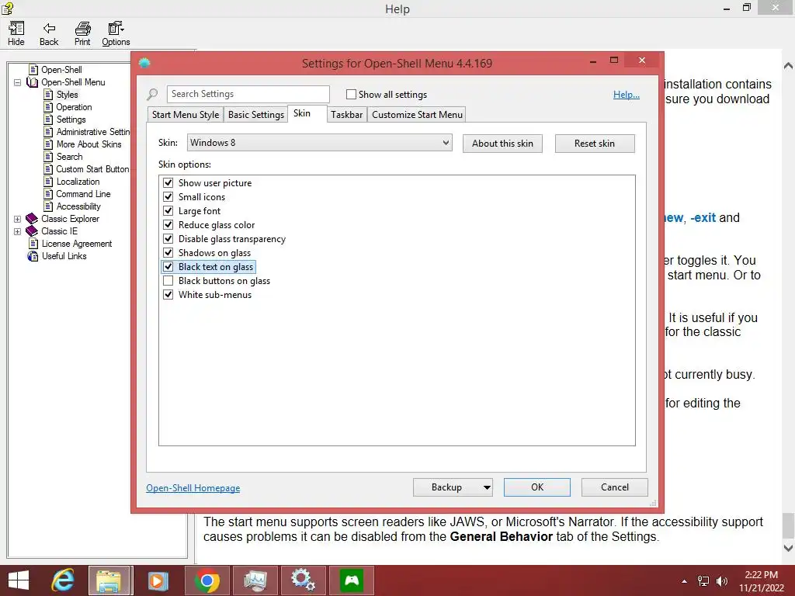Toggle the Large font option
This screenshot has height=596, width=795.
pyautogui.click(x=168, y=210)
